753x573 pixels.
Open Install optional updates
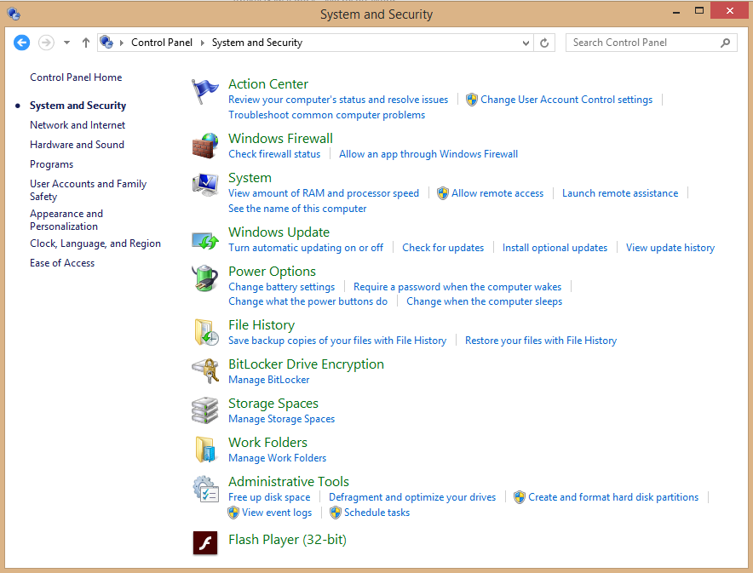[x=555, y=248]
